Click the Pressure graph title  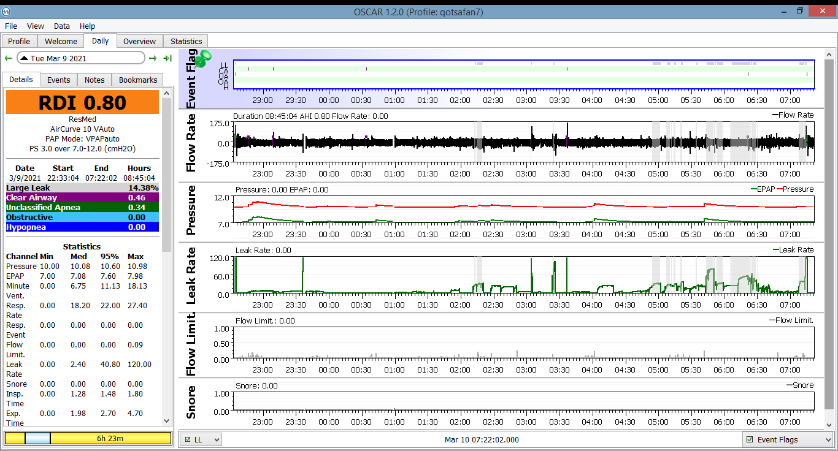point(191,210)
